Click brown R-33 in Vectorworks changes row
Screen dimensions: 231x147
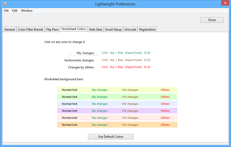coord(147,60)
